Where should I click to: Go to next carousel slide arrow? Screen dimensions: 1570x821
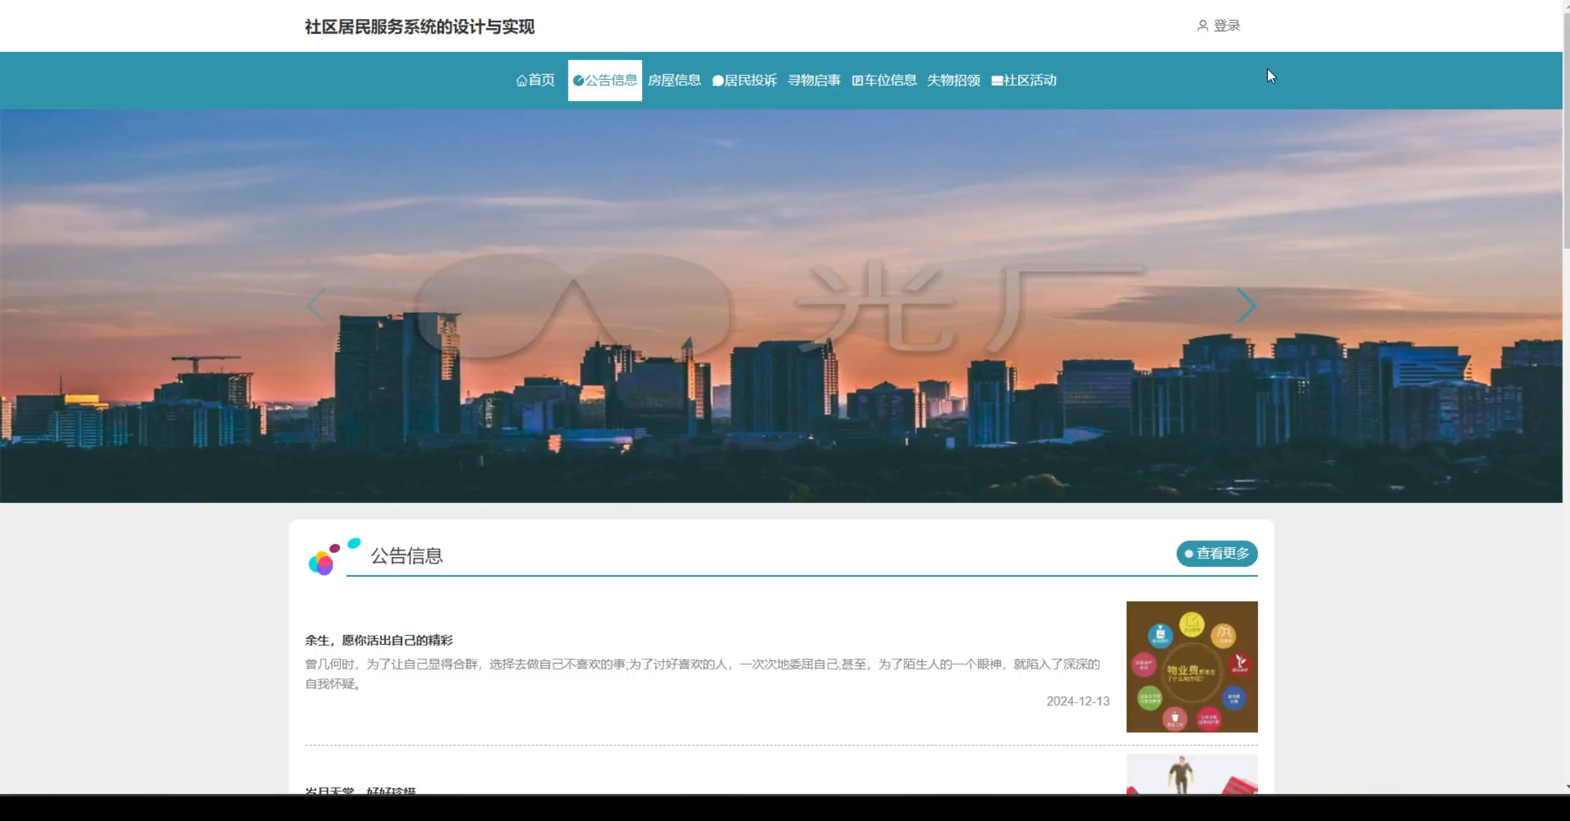[x=1245, y=306]
